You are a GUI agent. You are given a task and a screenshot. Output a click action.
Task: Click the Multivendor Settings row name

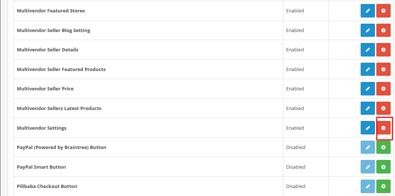(x=42, y=128)
